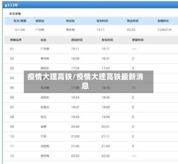The image size is (178, 164).
Task: Select stop number 01 row index
Action: (x=12, y=49)
